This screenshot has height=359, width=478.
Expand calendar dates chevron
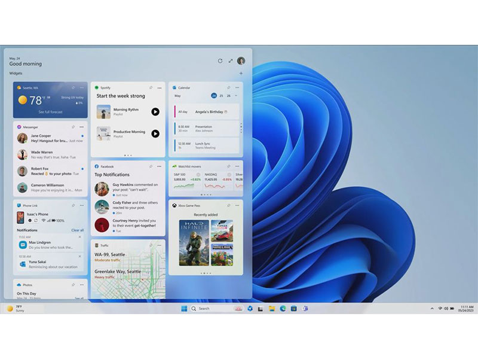pos(236,96)
